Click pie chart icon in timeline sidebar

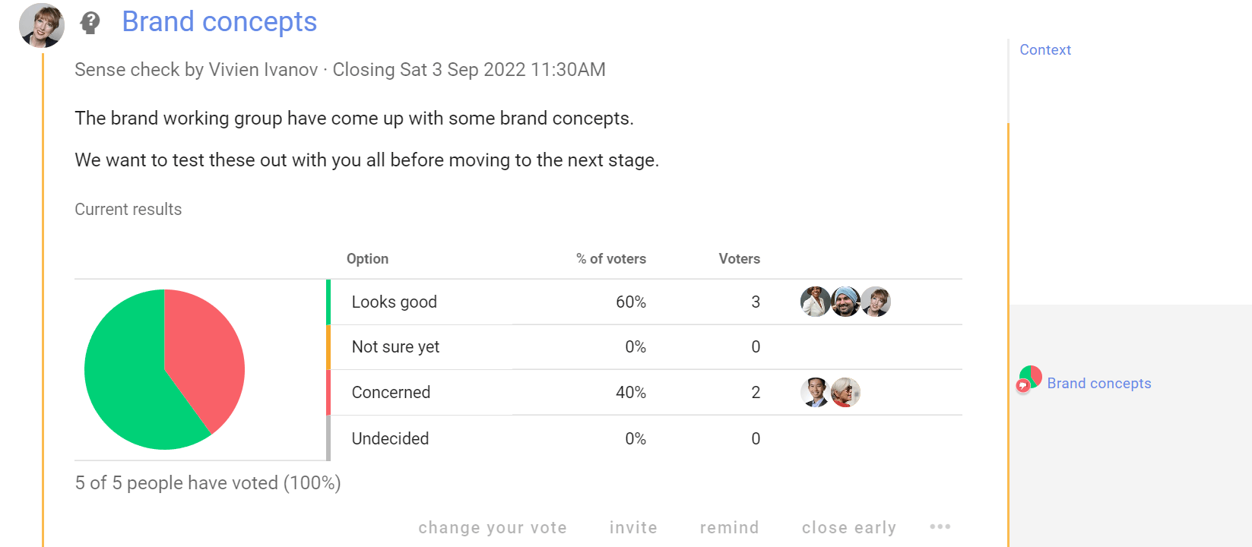[1030, 377]
